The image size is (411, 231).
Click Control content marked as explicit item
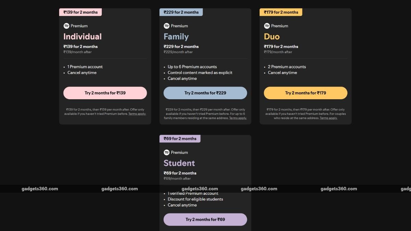[x=200, y=73]
